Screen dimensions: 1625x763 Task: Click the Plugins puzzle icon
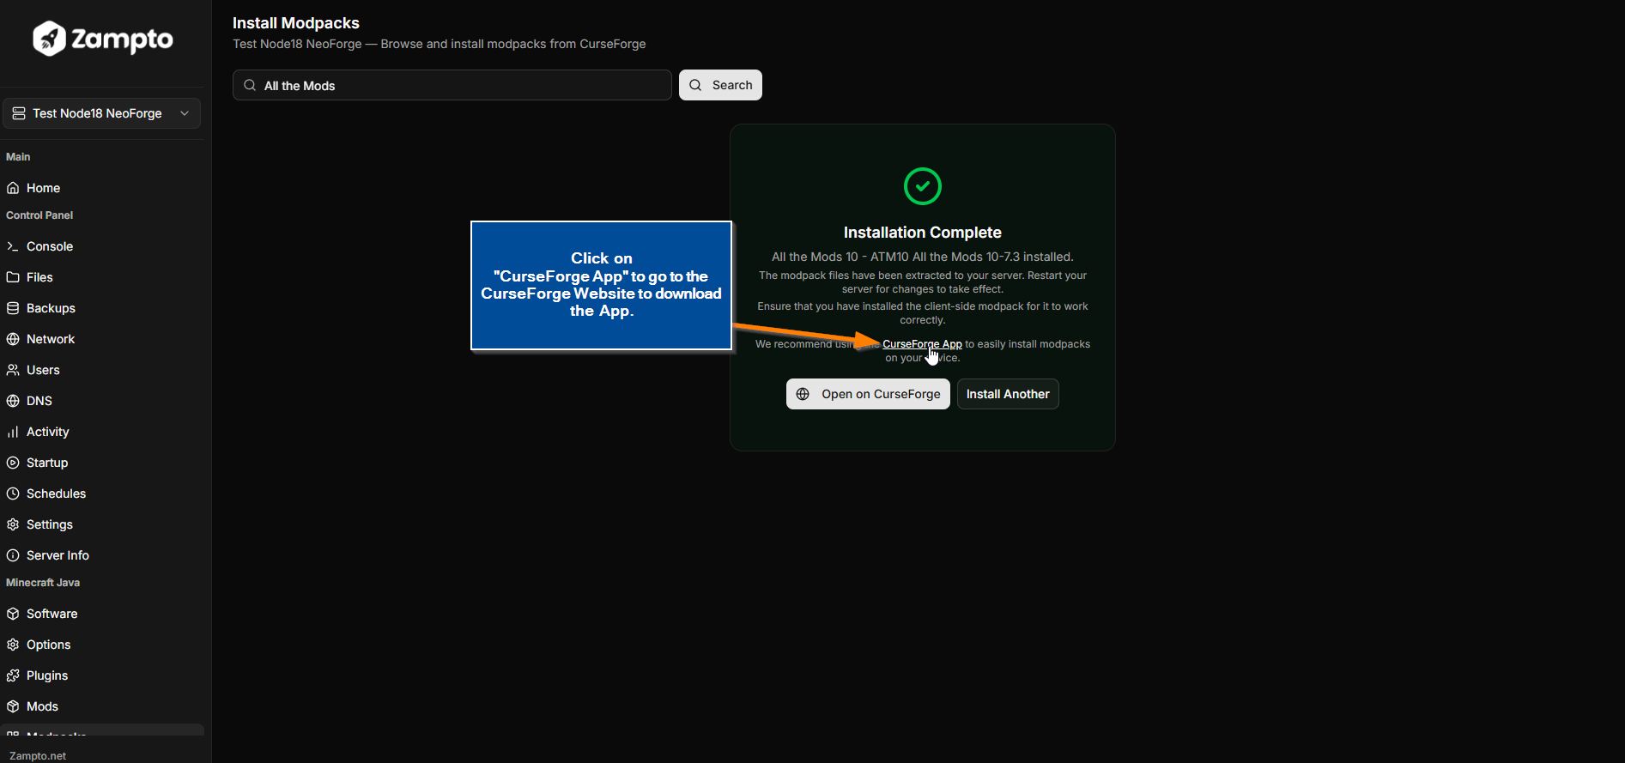(x=13, y=675)
